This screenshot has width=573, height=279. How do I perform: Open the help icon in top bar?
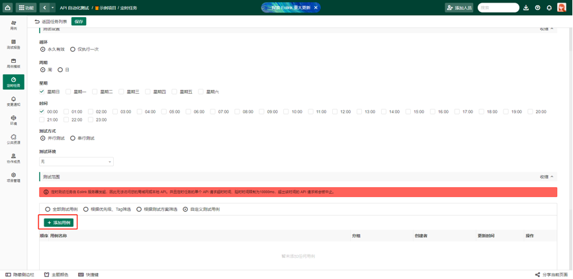537,8
